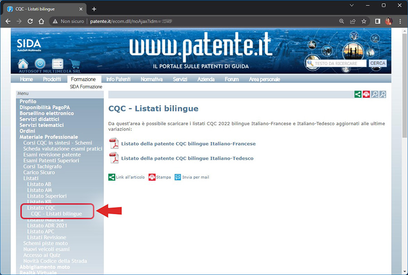The height and width of the screenshot is (275, 408).
Task: Click green share icon in top toolbar
Action: pos(358,94)
